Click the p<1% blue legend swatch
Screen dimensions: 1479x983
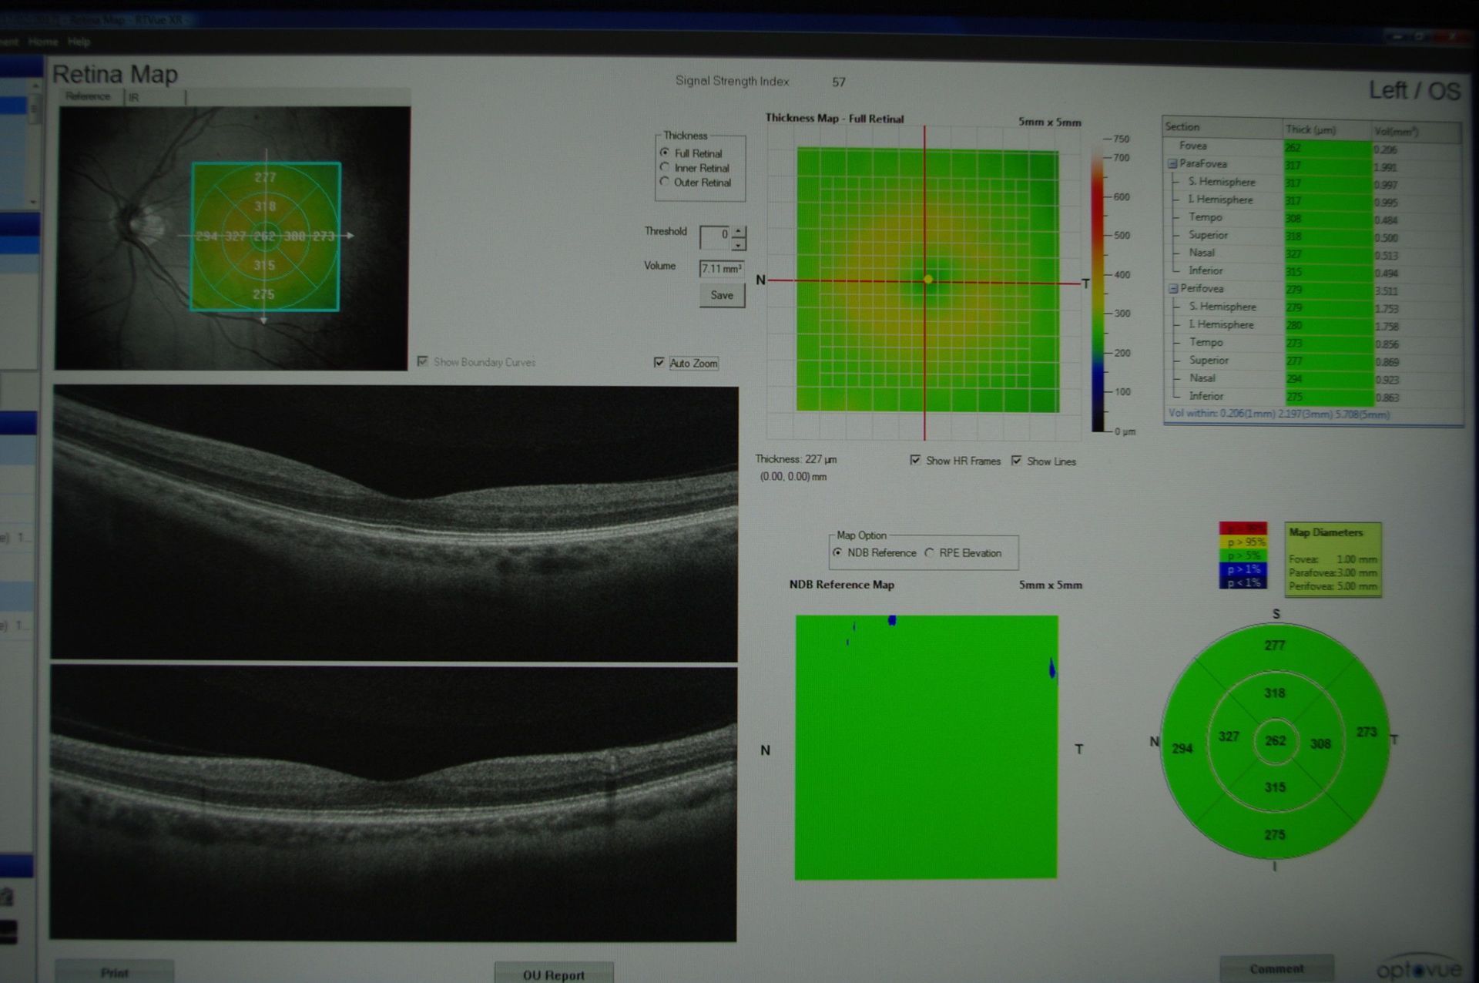[x=1243, y=582]
